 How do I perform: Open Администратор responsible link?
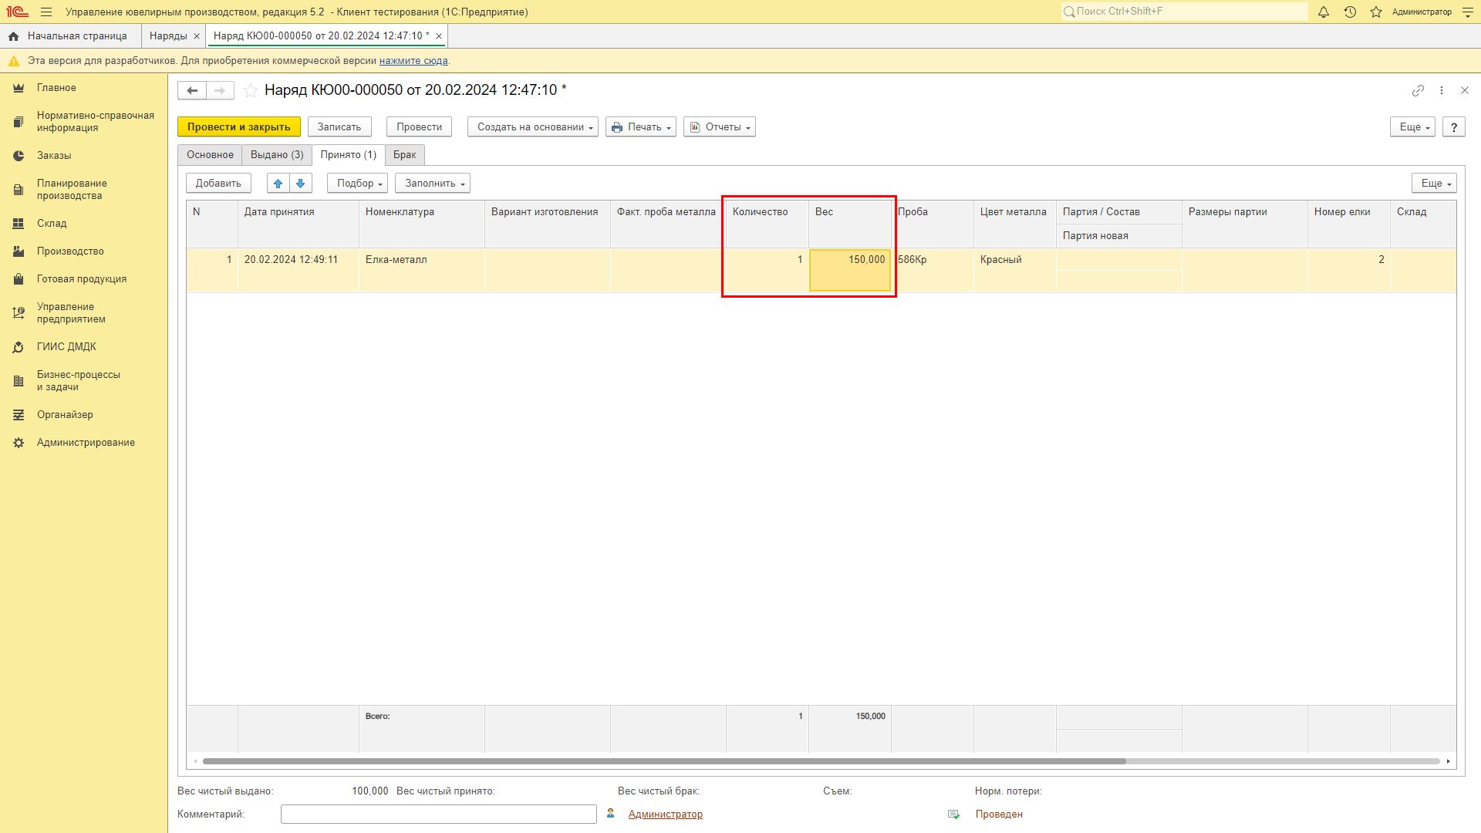click(x=665, y=814)
